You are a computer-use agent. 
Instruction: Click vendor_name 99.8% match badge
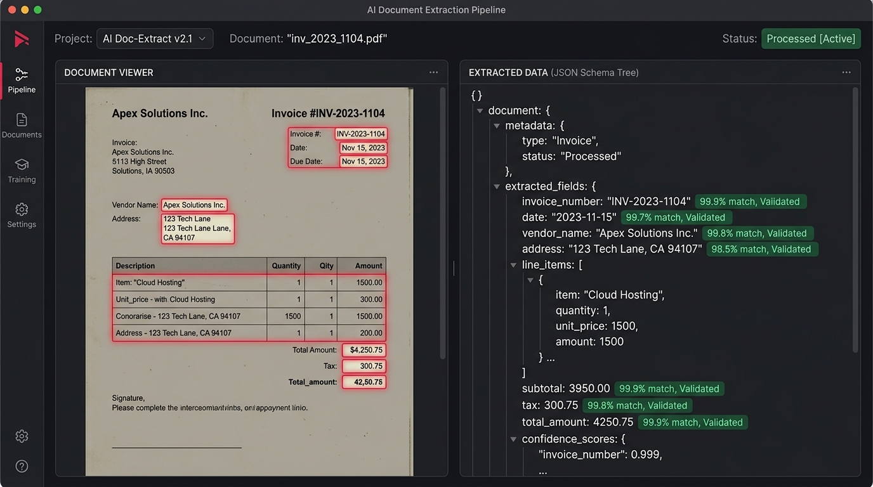point(758,233)
